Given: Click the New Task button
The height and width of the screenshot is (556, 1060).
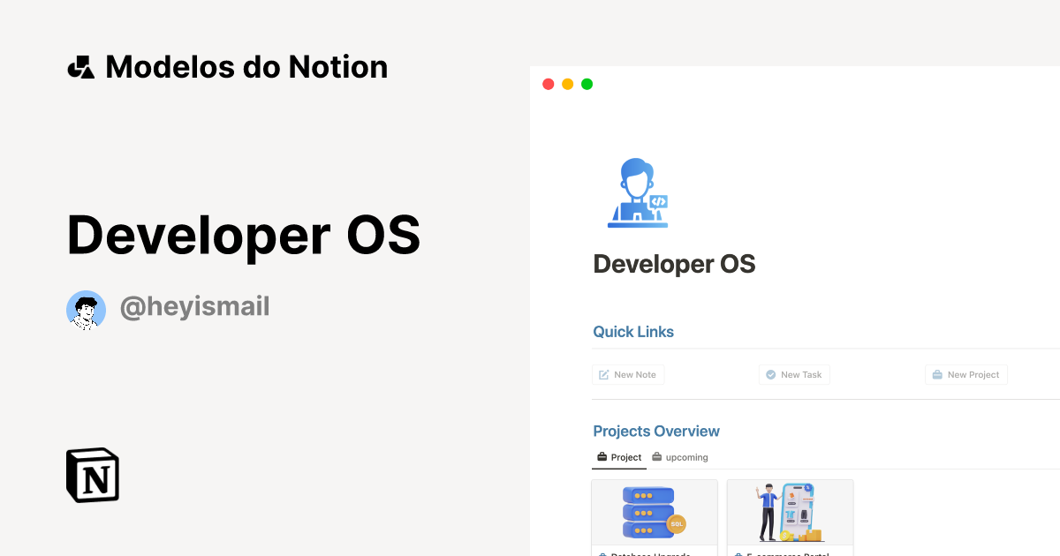Looking at the screenshot, I should [794, 374].
